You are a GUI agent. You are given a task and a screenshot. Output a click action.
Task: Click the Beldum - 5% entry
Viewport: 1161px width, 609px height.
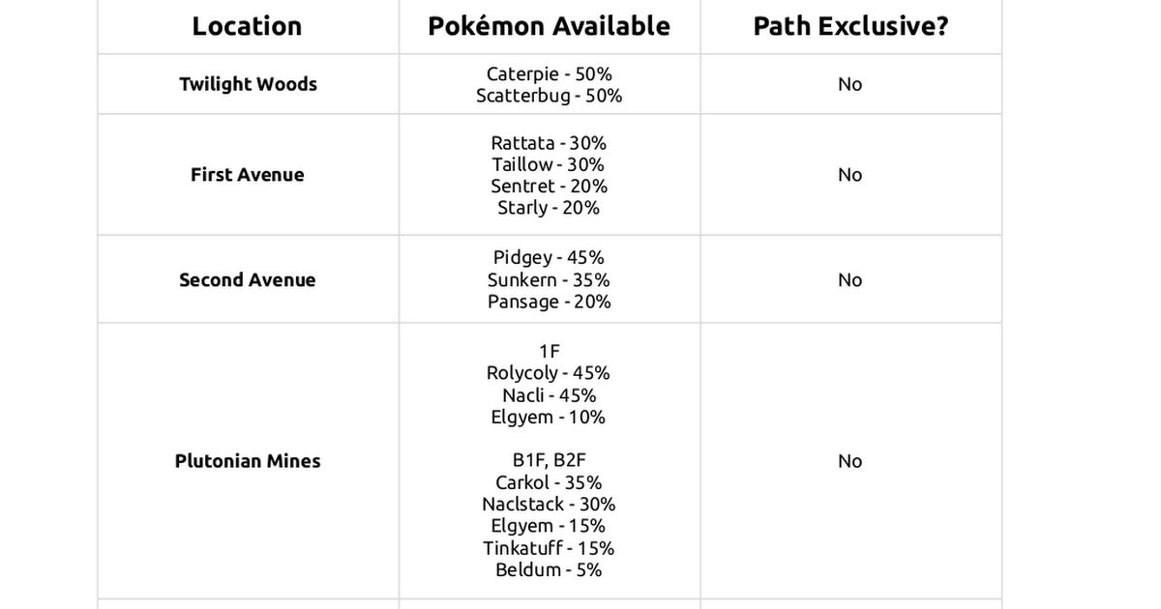click(x=549, y=570)
